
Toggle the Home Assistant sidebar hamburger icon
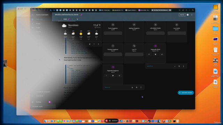coord(32,15)
